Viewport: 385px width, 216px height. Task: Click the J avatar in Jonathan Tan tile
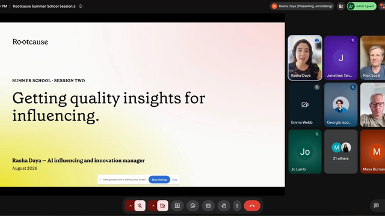[341, 58]
